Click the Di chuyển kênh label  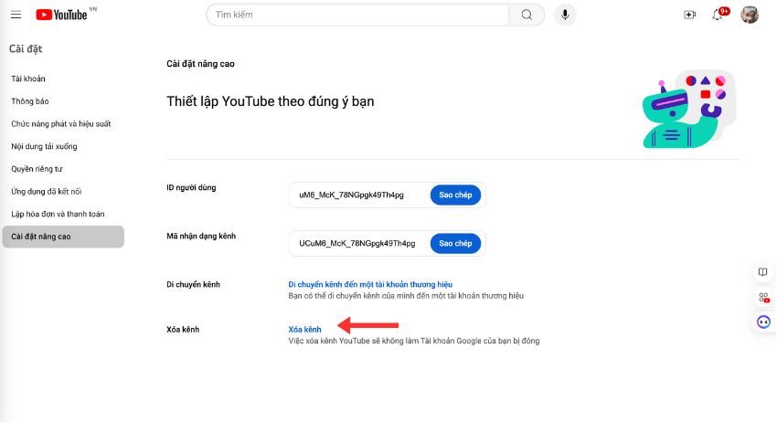pyautogui.click(x=193, y=284)
